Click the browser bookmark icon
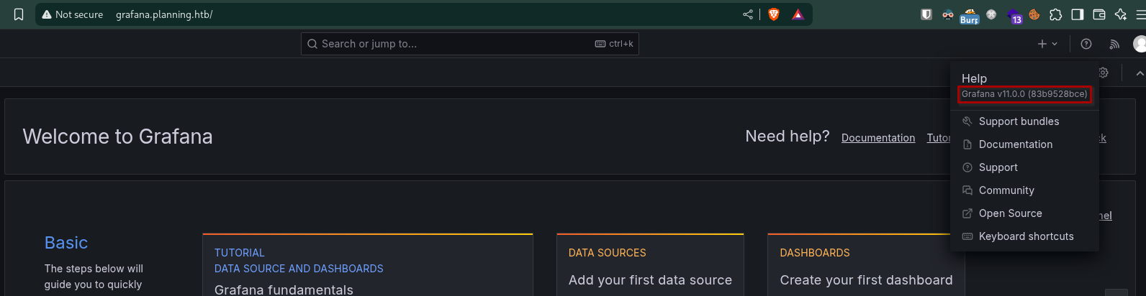 [19, 14]
